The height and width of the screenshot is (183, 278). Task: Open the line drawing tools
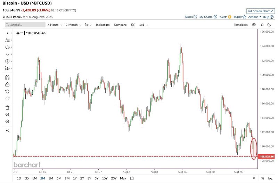click(7, 40)
